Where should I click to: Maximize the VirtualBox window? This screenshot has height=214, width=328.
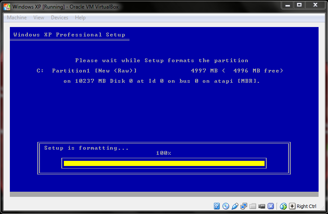tap(299, 5)
